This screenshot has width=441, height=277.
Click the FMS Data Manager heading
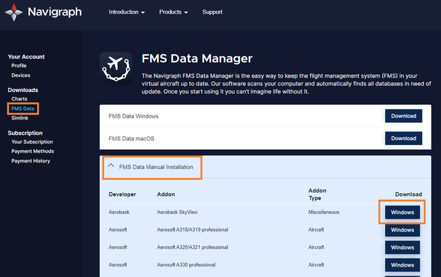coord(197,58)
